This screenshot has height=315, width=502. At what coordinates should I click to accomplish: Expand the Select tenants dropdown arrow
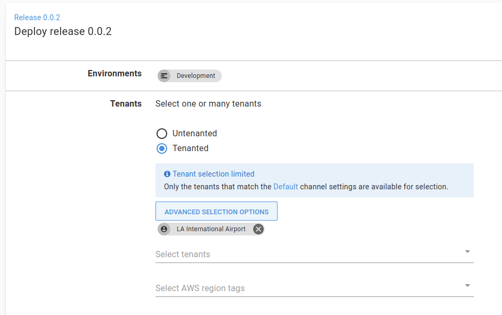[x=468, y=252]
